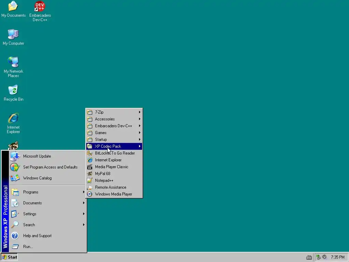The width and height of the screenshot is (349, 262).
Task: Click the Windows Catalog icon
Action: point(15,178)
